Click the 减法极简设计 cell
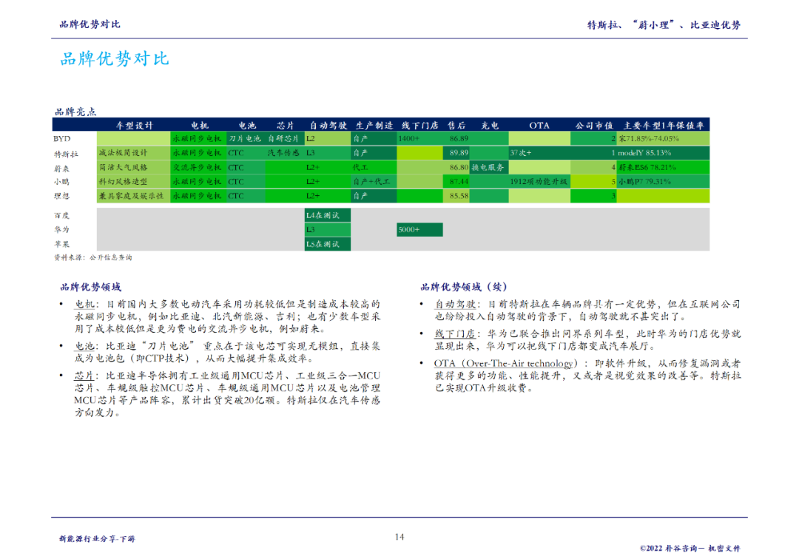This screenshot has width=799, height=553. pos(133,153)
